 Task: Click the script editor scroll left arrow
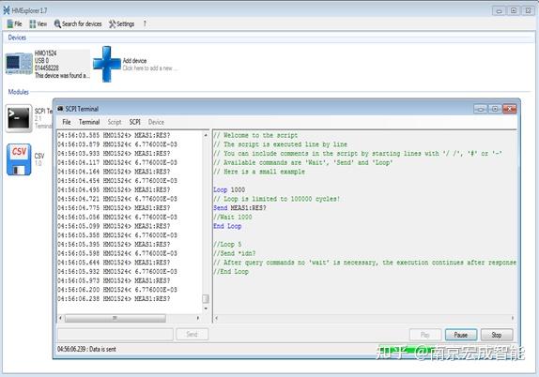tap(216, 318)
